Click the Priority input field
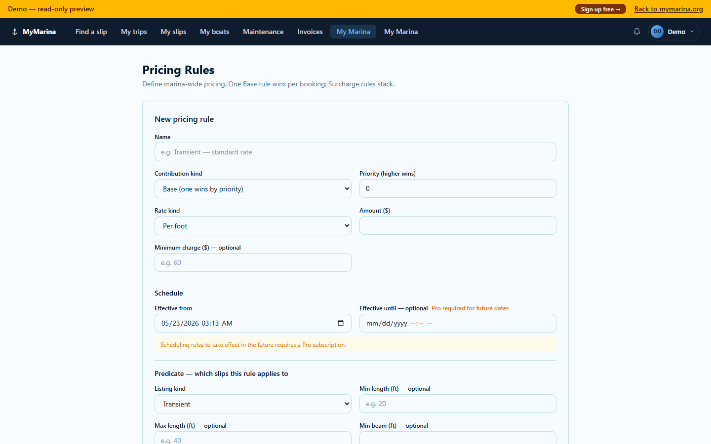Screen dimensions: 711x444 pos(458,188)
